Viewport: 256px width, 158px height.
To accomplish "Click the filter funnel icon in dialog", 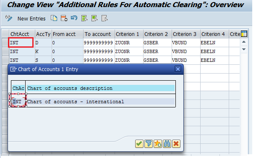I will (149, 144).
